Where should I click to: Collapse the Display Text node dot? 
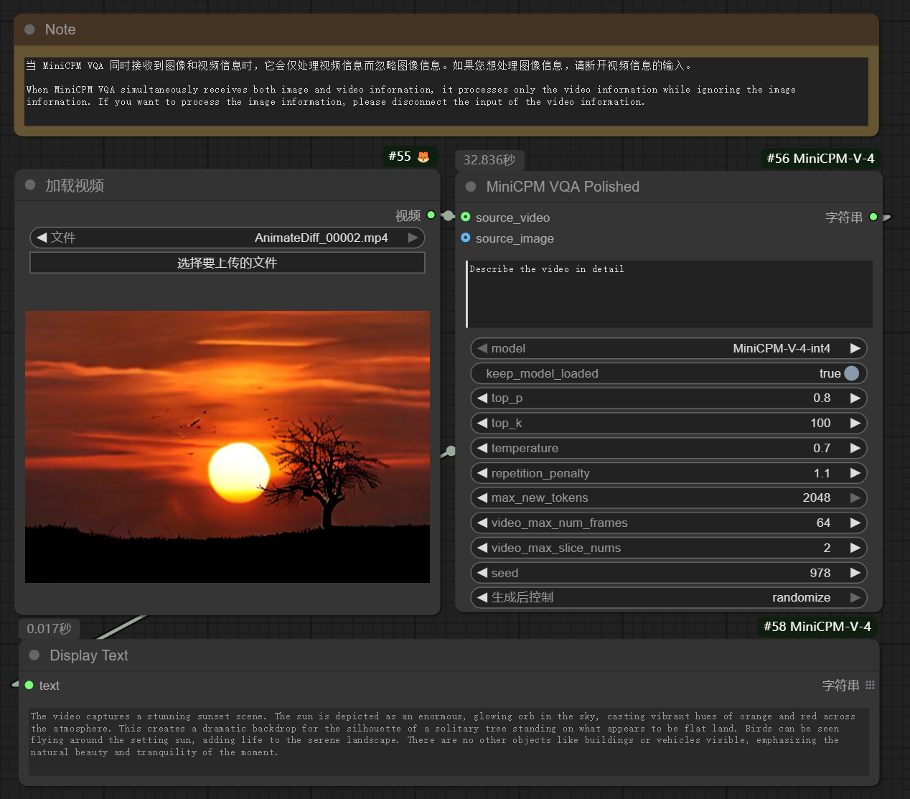(x=34, y=655)
